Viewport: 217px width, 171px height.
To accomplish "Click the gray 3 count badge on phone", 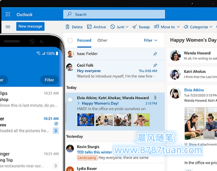I will click(56, 166).
